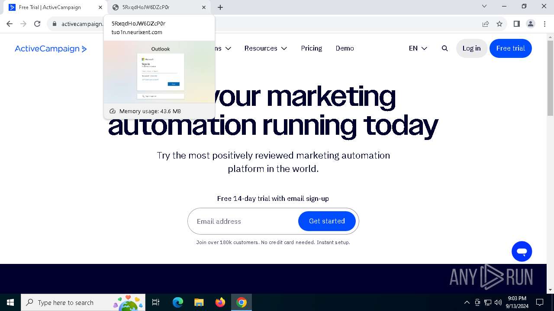Open the browser side panel icon

point(516,24)
